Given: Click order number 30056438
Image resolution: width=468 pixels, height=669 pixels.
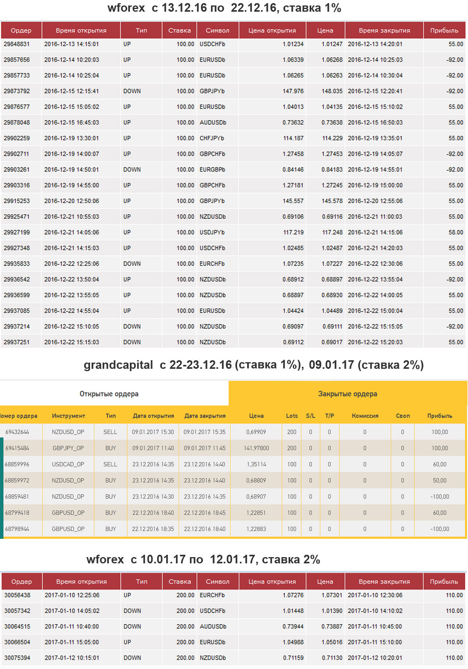Looking at the screenshot, I should click(x=17, y=595).
